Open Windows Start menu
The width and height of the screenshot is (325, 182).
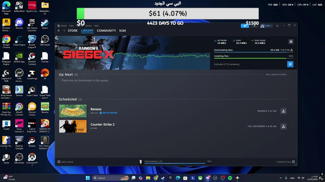pyautogui.click(x=88, y=178)
